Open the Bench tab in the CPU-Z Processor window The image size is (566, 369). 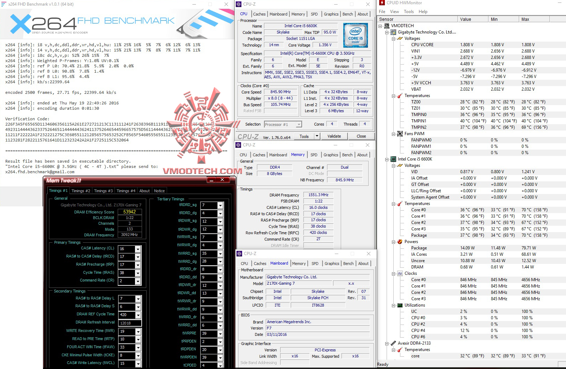(x=348, y=14)
